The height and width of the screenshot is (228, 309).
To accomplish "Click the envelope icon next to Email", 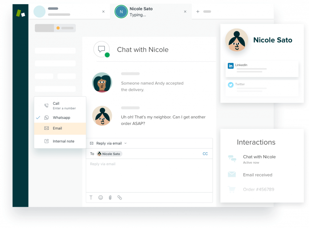I will pyautogui.click(x=46, y=128).
